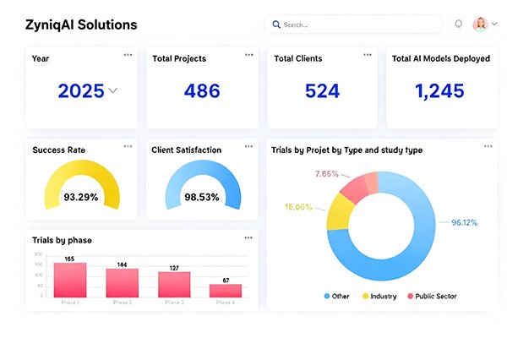Toggle the Other series in the legend

coord(337,297)
